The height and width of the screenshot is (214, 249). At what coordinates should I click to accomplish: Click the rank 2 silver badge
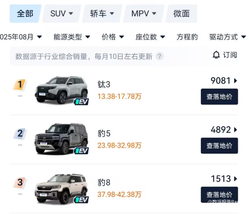pyautogui.click(x=20, y=134)
